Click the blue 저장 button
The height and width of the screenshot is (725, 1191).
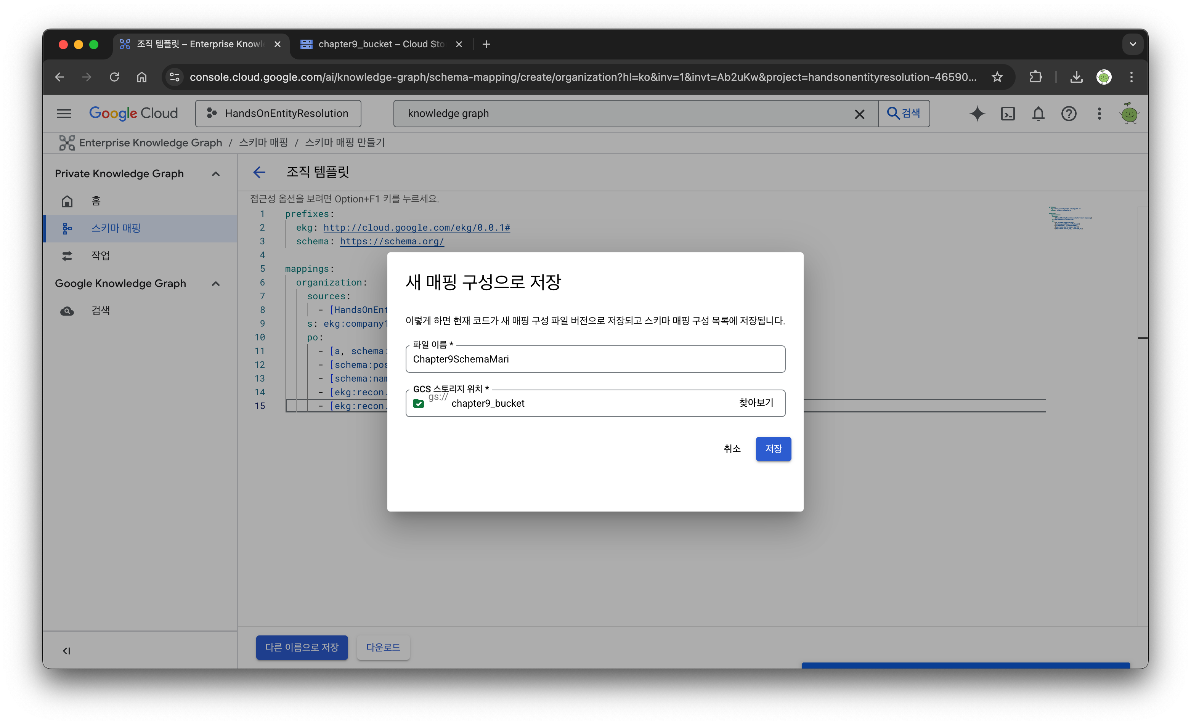pos(774,449)
